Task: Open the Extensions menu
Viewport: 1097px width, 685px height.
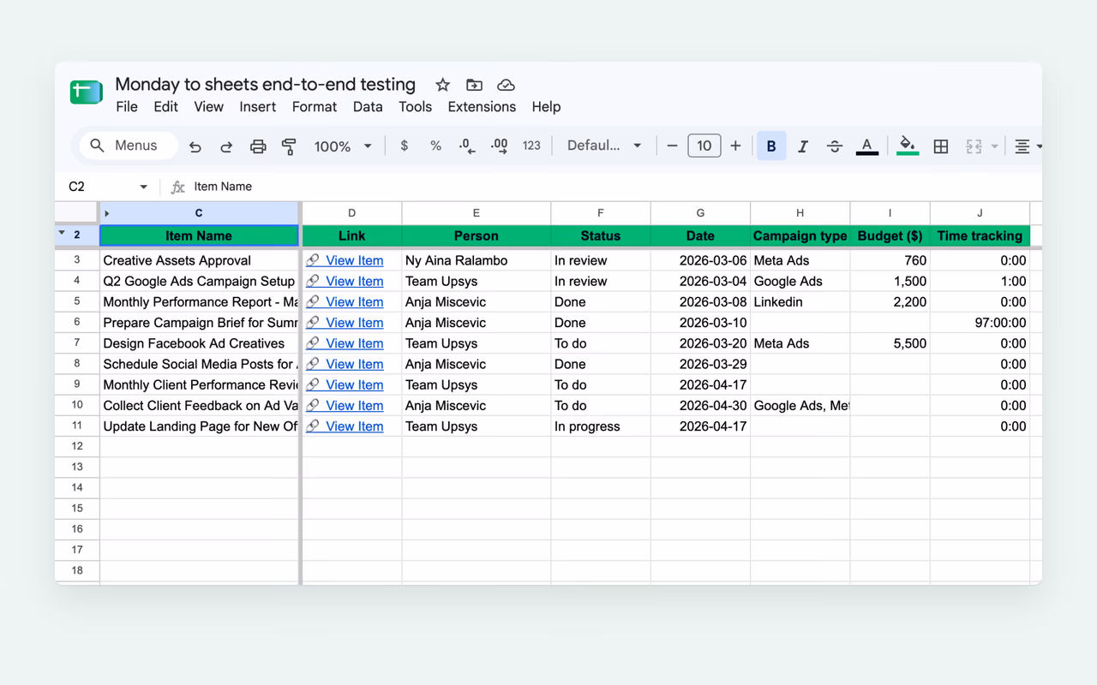Action: coord(482,107)
